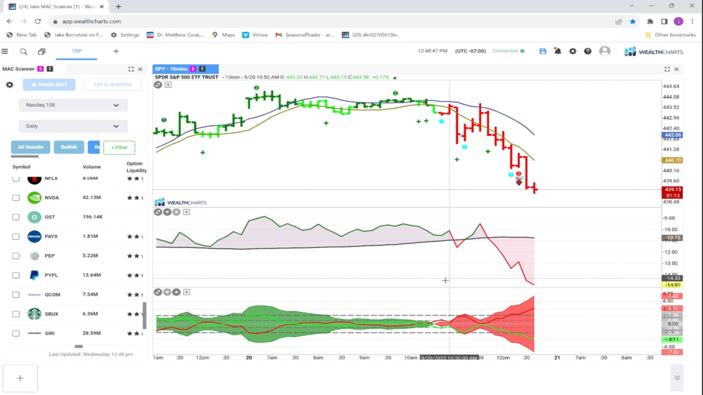Show All Results scanner tab
Image resolution: width=703 pixels, height=395 pixels.
pyautogui.click(x=31, y=147)
